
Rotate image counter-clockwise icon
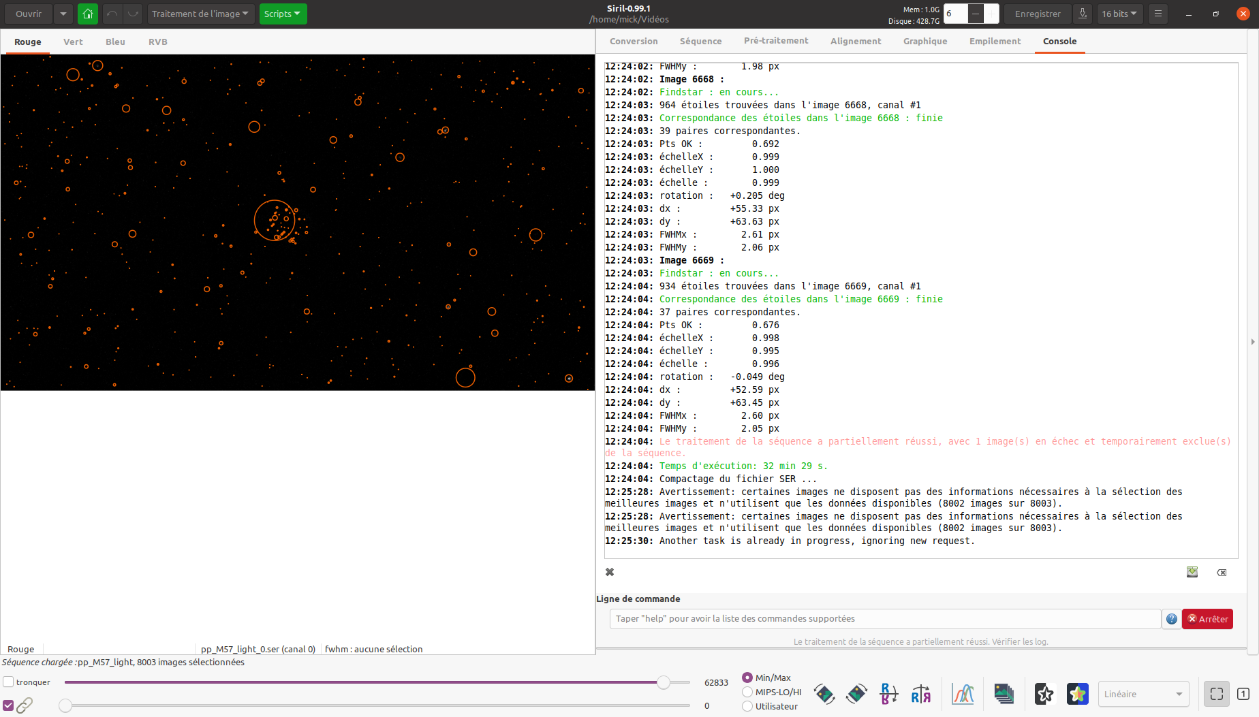pos(824,694)
